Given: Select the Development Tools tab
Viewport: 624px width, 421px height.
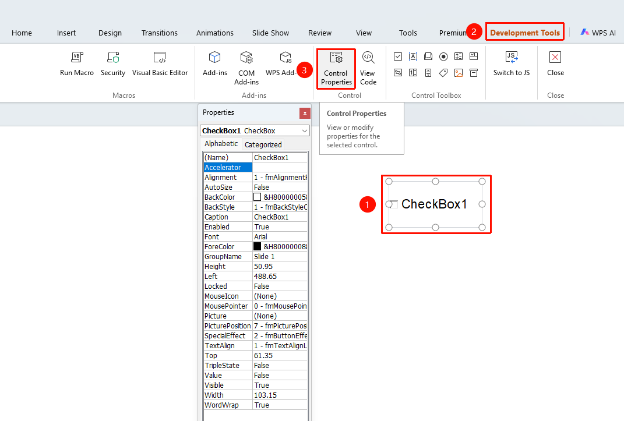Looking at the screenshot, I should click(525, 33).
